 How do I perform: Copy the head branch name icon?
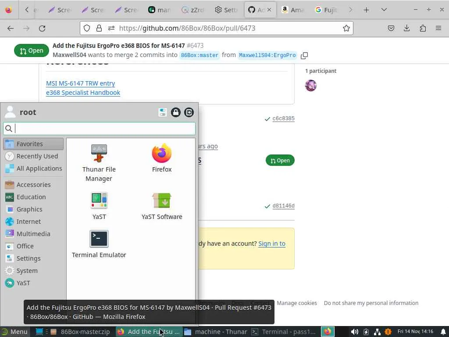pos(304,55)
